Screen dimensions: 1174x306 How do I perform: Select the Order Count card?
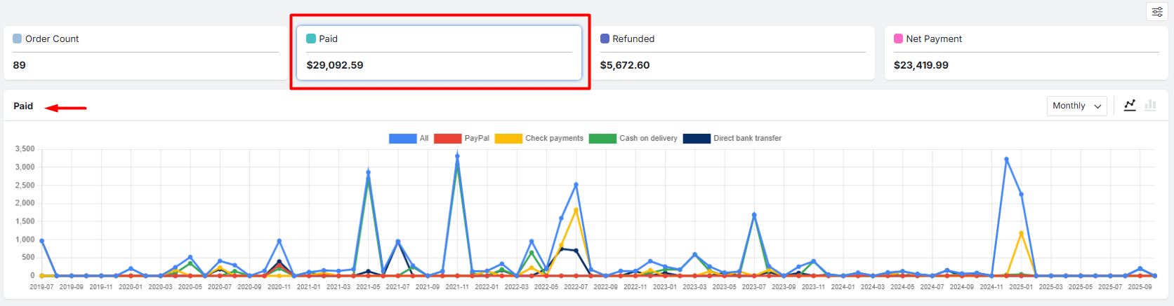point(145,53)
